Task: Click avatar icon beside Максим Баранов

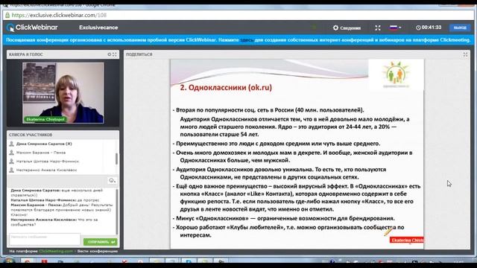Action: tap(12, 153)
